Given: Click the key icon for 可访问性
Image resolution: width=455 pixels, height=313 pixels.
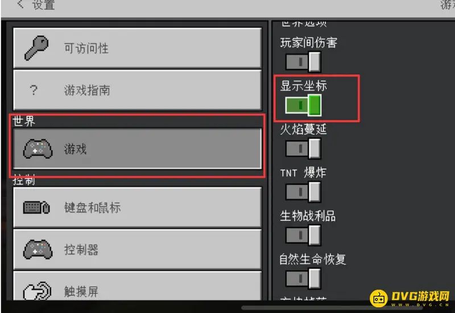Looking at the screenshot, I should pyautogui.click(x=36, y=48).
